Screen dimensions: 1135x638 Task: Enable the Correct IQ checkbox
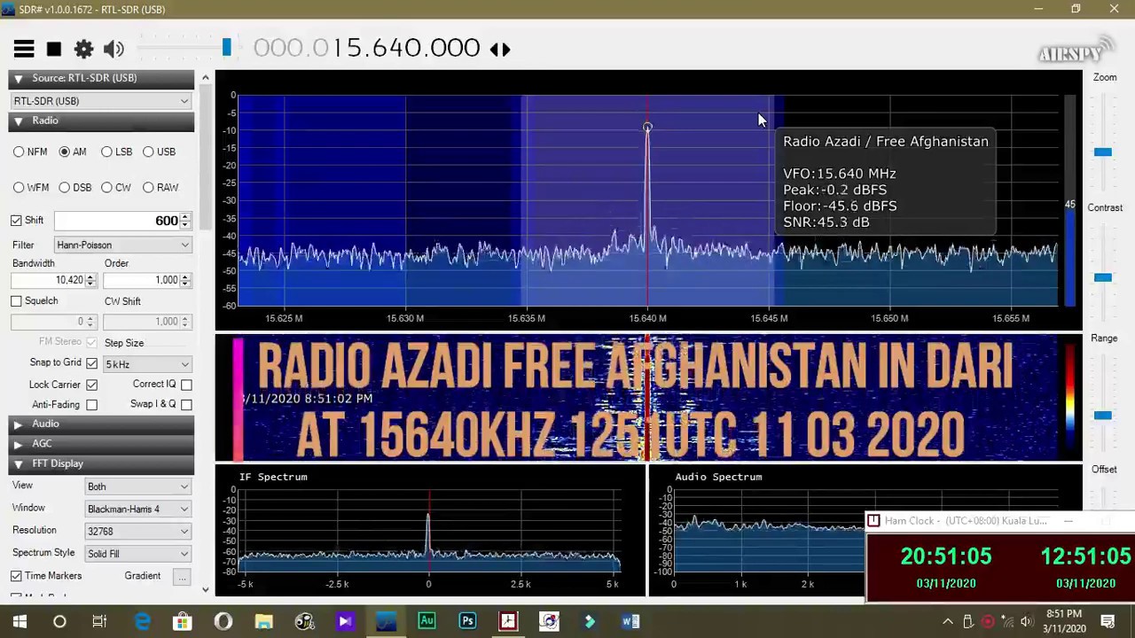(x=186, y=385)
